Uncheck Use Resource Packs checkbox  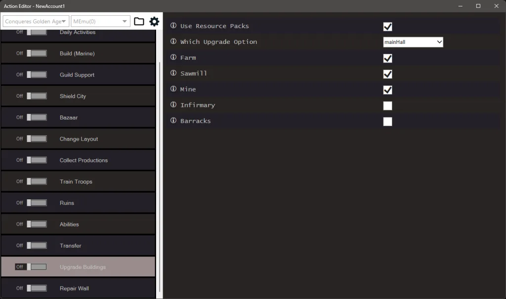[387, 27]
